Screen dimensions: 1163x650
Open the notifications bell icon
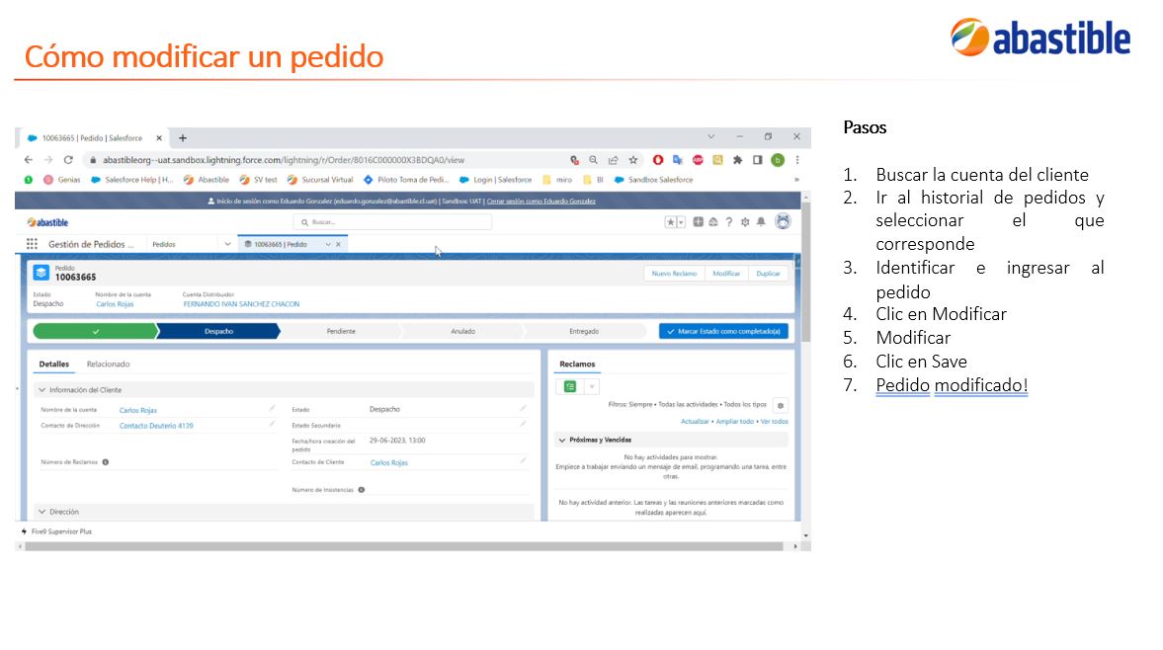tap(761, 221)
